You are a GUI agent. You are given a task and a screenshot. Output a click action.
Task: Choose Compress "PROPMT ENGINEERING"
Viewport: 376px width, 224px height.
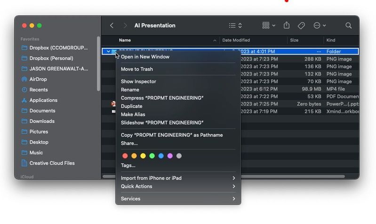pyautogui.click(x=162, y=98)
